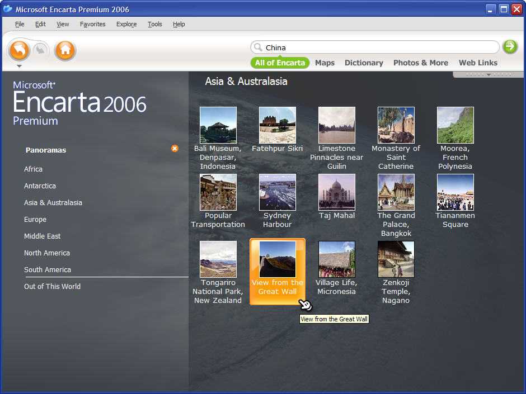Image resolution: width=526 pixels, height=394 pixels.
Task: Open Monastery of Saint Catherine thumbnail
Action: coord(396,125)
